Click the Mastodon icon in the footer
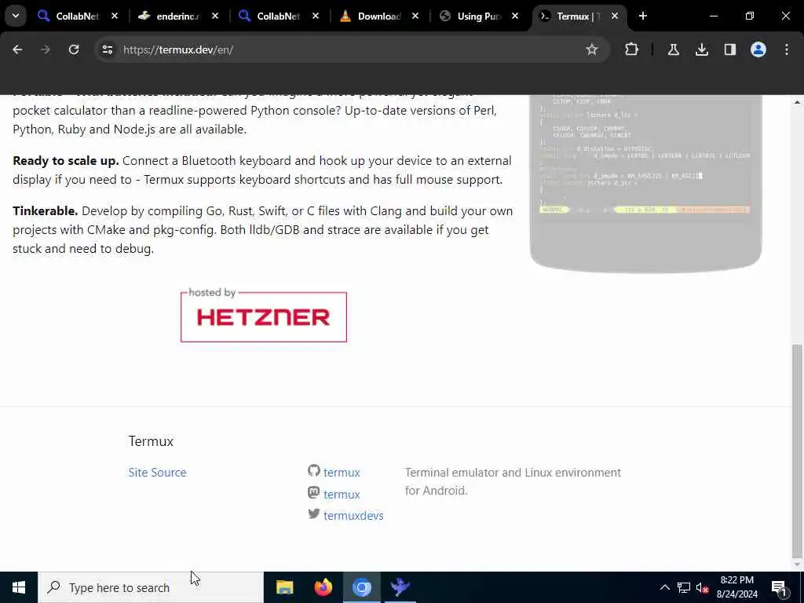This screenshot has width=804, height=603. tap(314, 492)
